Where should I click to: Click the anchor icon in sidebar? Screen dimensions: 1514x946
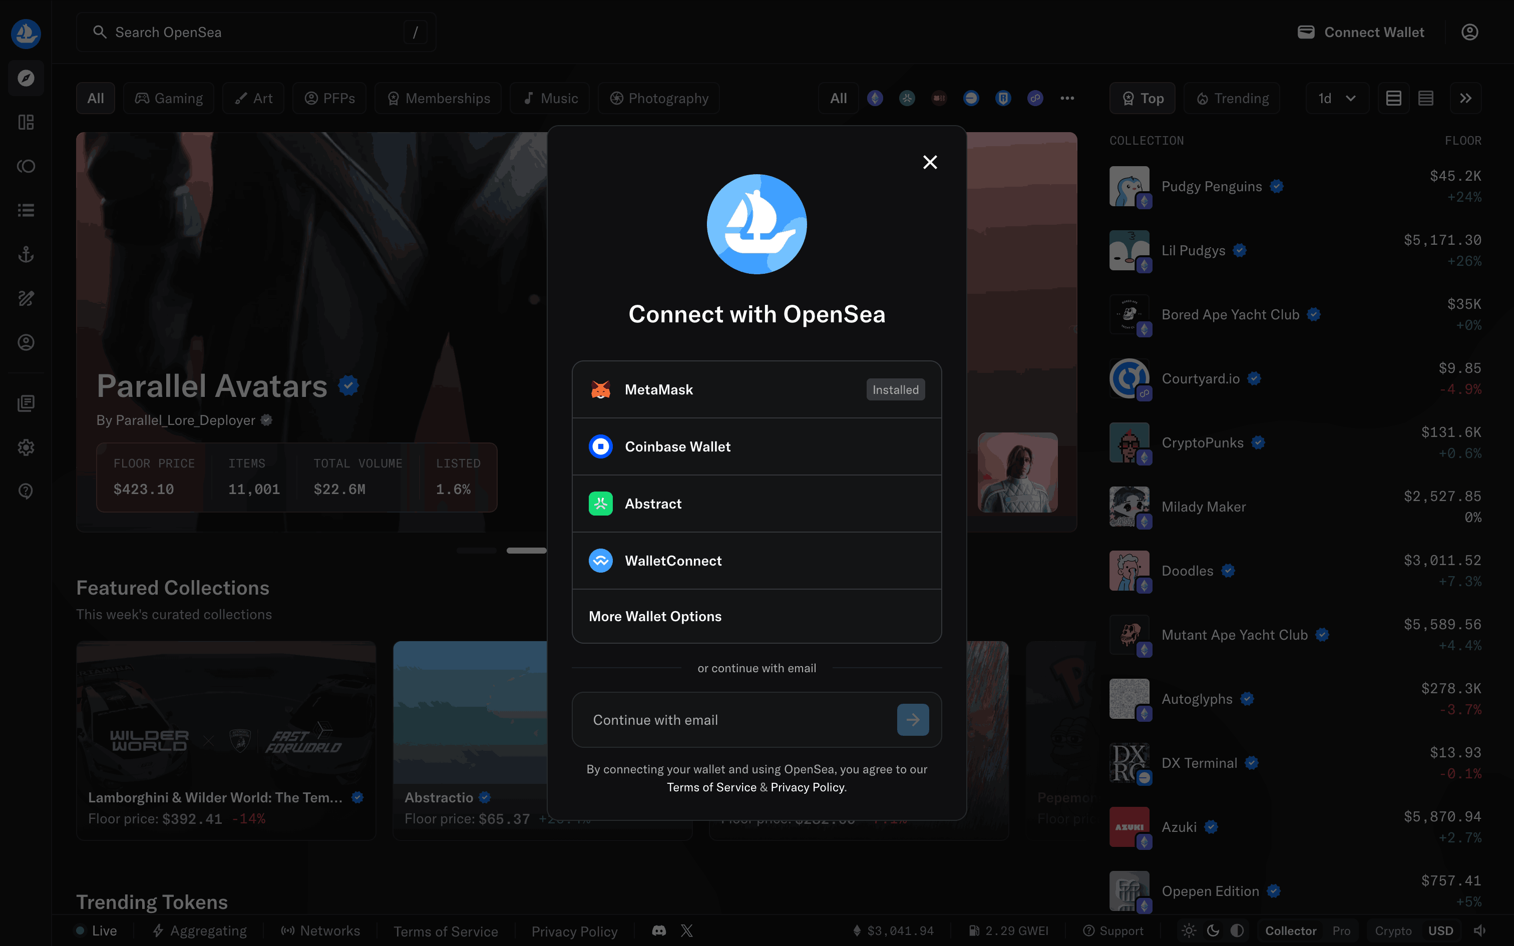(26, 254)
